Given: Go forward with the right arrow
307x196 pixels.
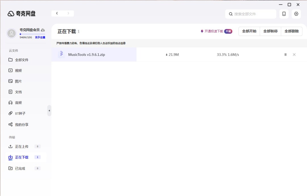Looking at the screenshot, I should coord(68,13).
